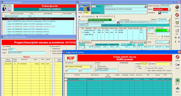
Task: Open the Knjiga AVIO_EUR dropdown
Action: (x=149, y=64)
